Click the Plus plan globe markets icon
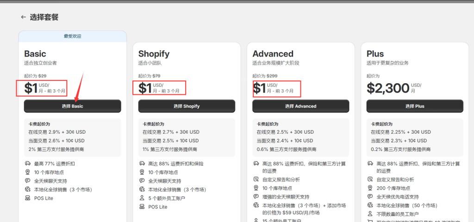This screenshot has width=474, height=222. tap(370, 205)
